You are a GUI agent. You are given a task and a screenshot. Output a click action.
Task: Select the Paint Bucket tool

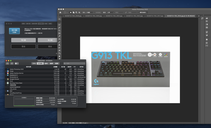coord(59,53)
